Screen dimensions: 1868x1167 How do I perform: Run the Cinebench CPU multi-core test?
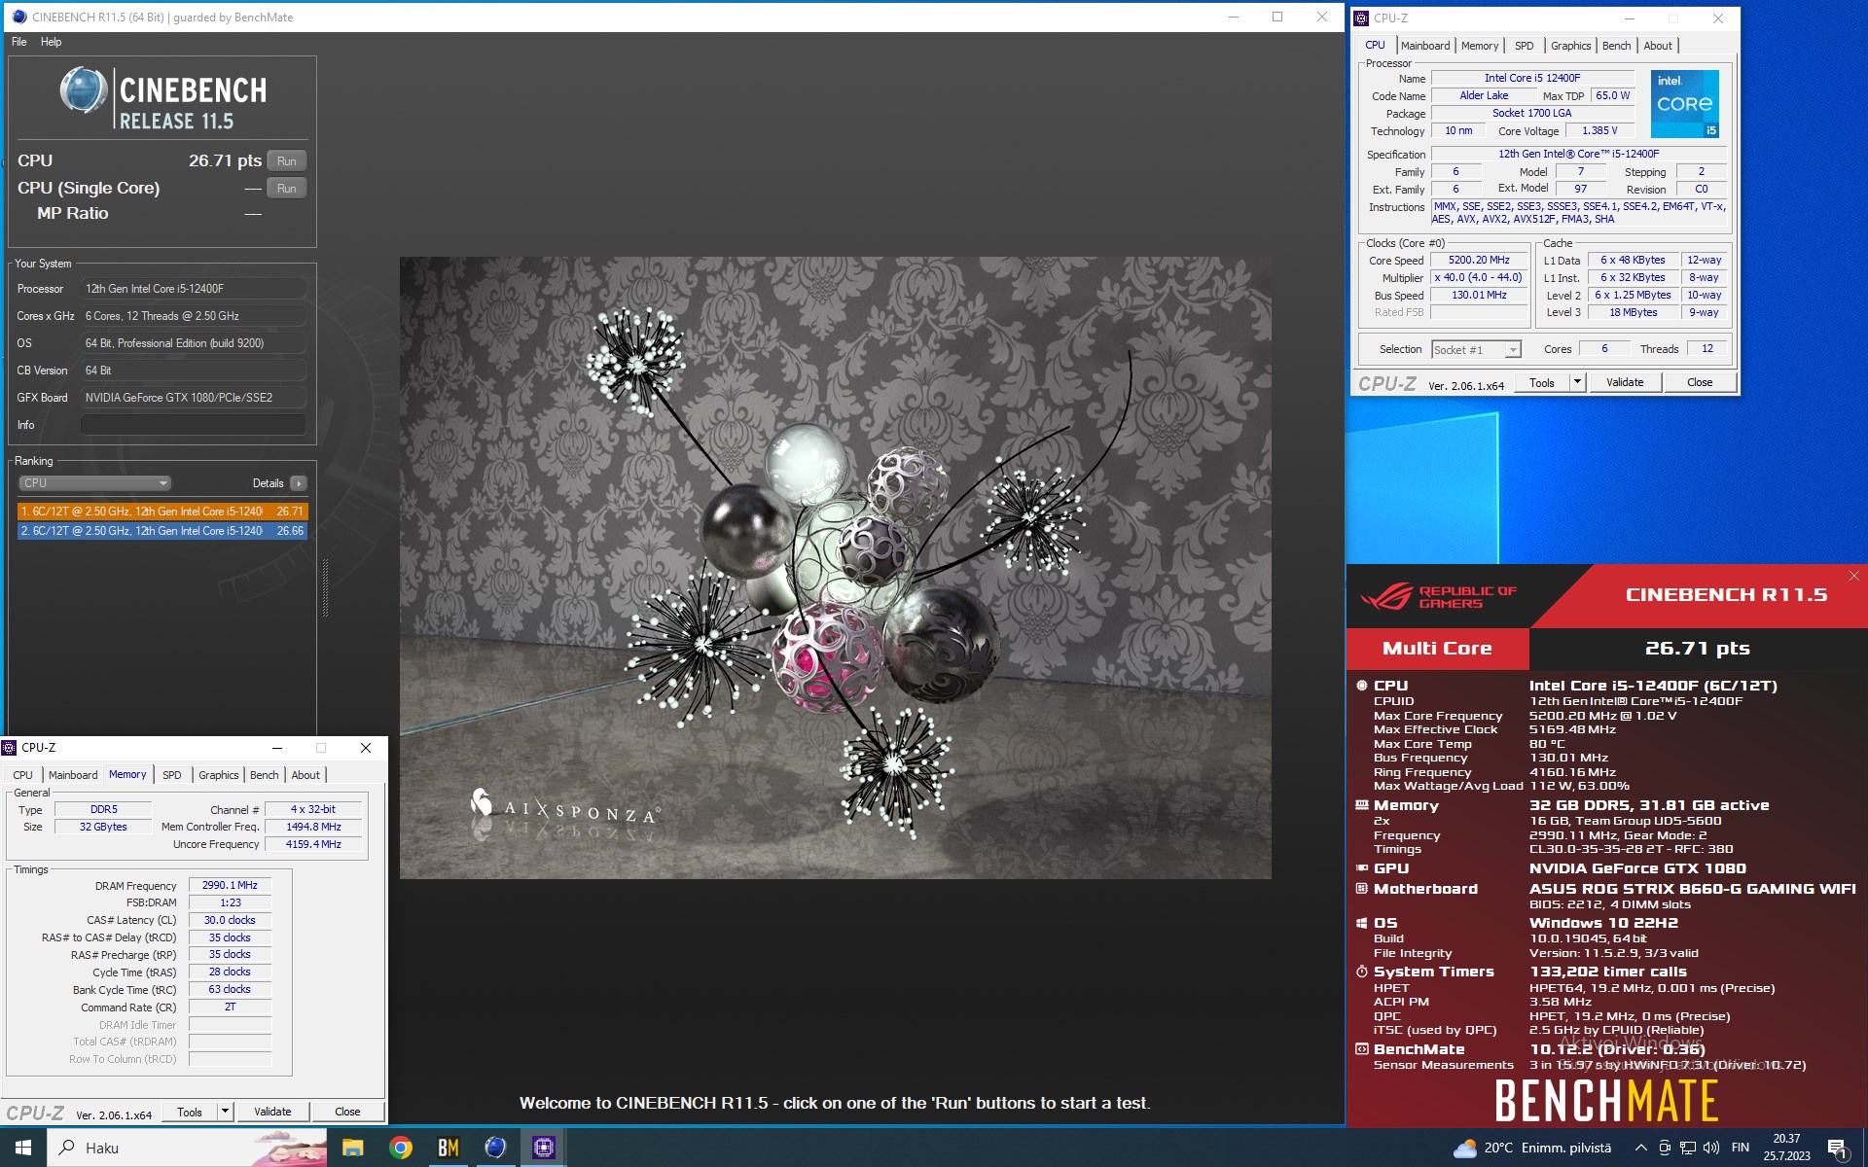coord(286,161)
